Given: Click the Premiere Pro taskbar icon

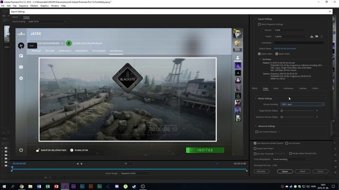Looking at the screenshot, I should 65,186.
